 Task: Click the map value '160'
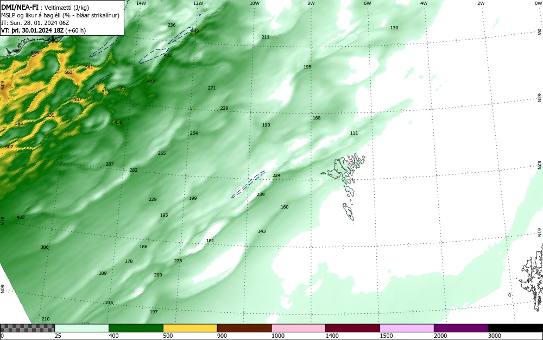pos(285,207)
